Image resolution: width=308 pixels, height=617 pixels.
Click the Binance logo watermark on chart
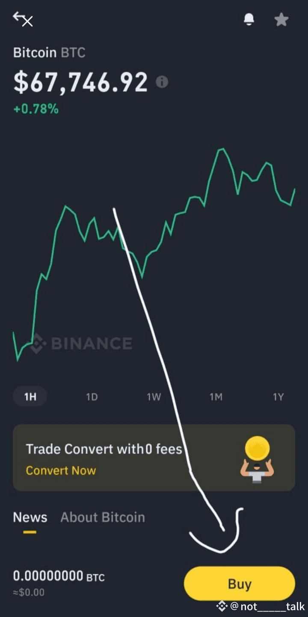[x=81, y=343]
